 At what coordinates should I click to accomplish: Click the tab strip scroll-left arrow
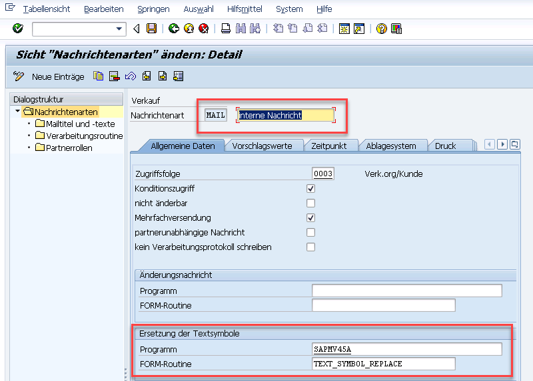pyautogui.click(x=490, y=144)
